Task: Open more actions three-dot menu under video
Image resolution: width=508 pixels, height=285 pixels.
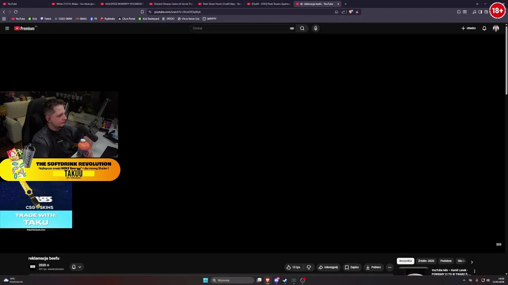Action: coord(389,267)
